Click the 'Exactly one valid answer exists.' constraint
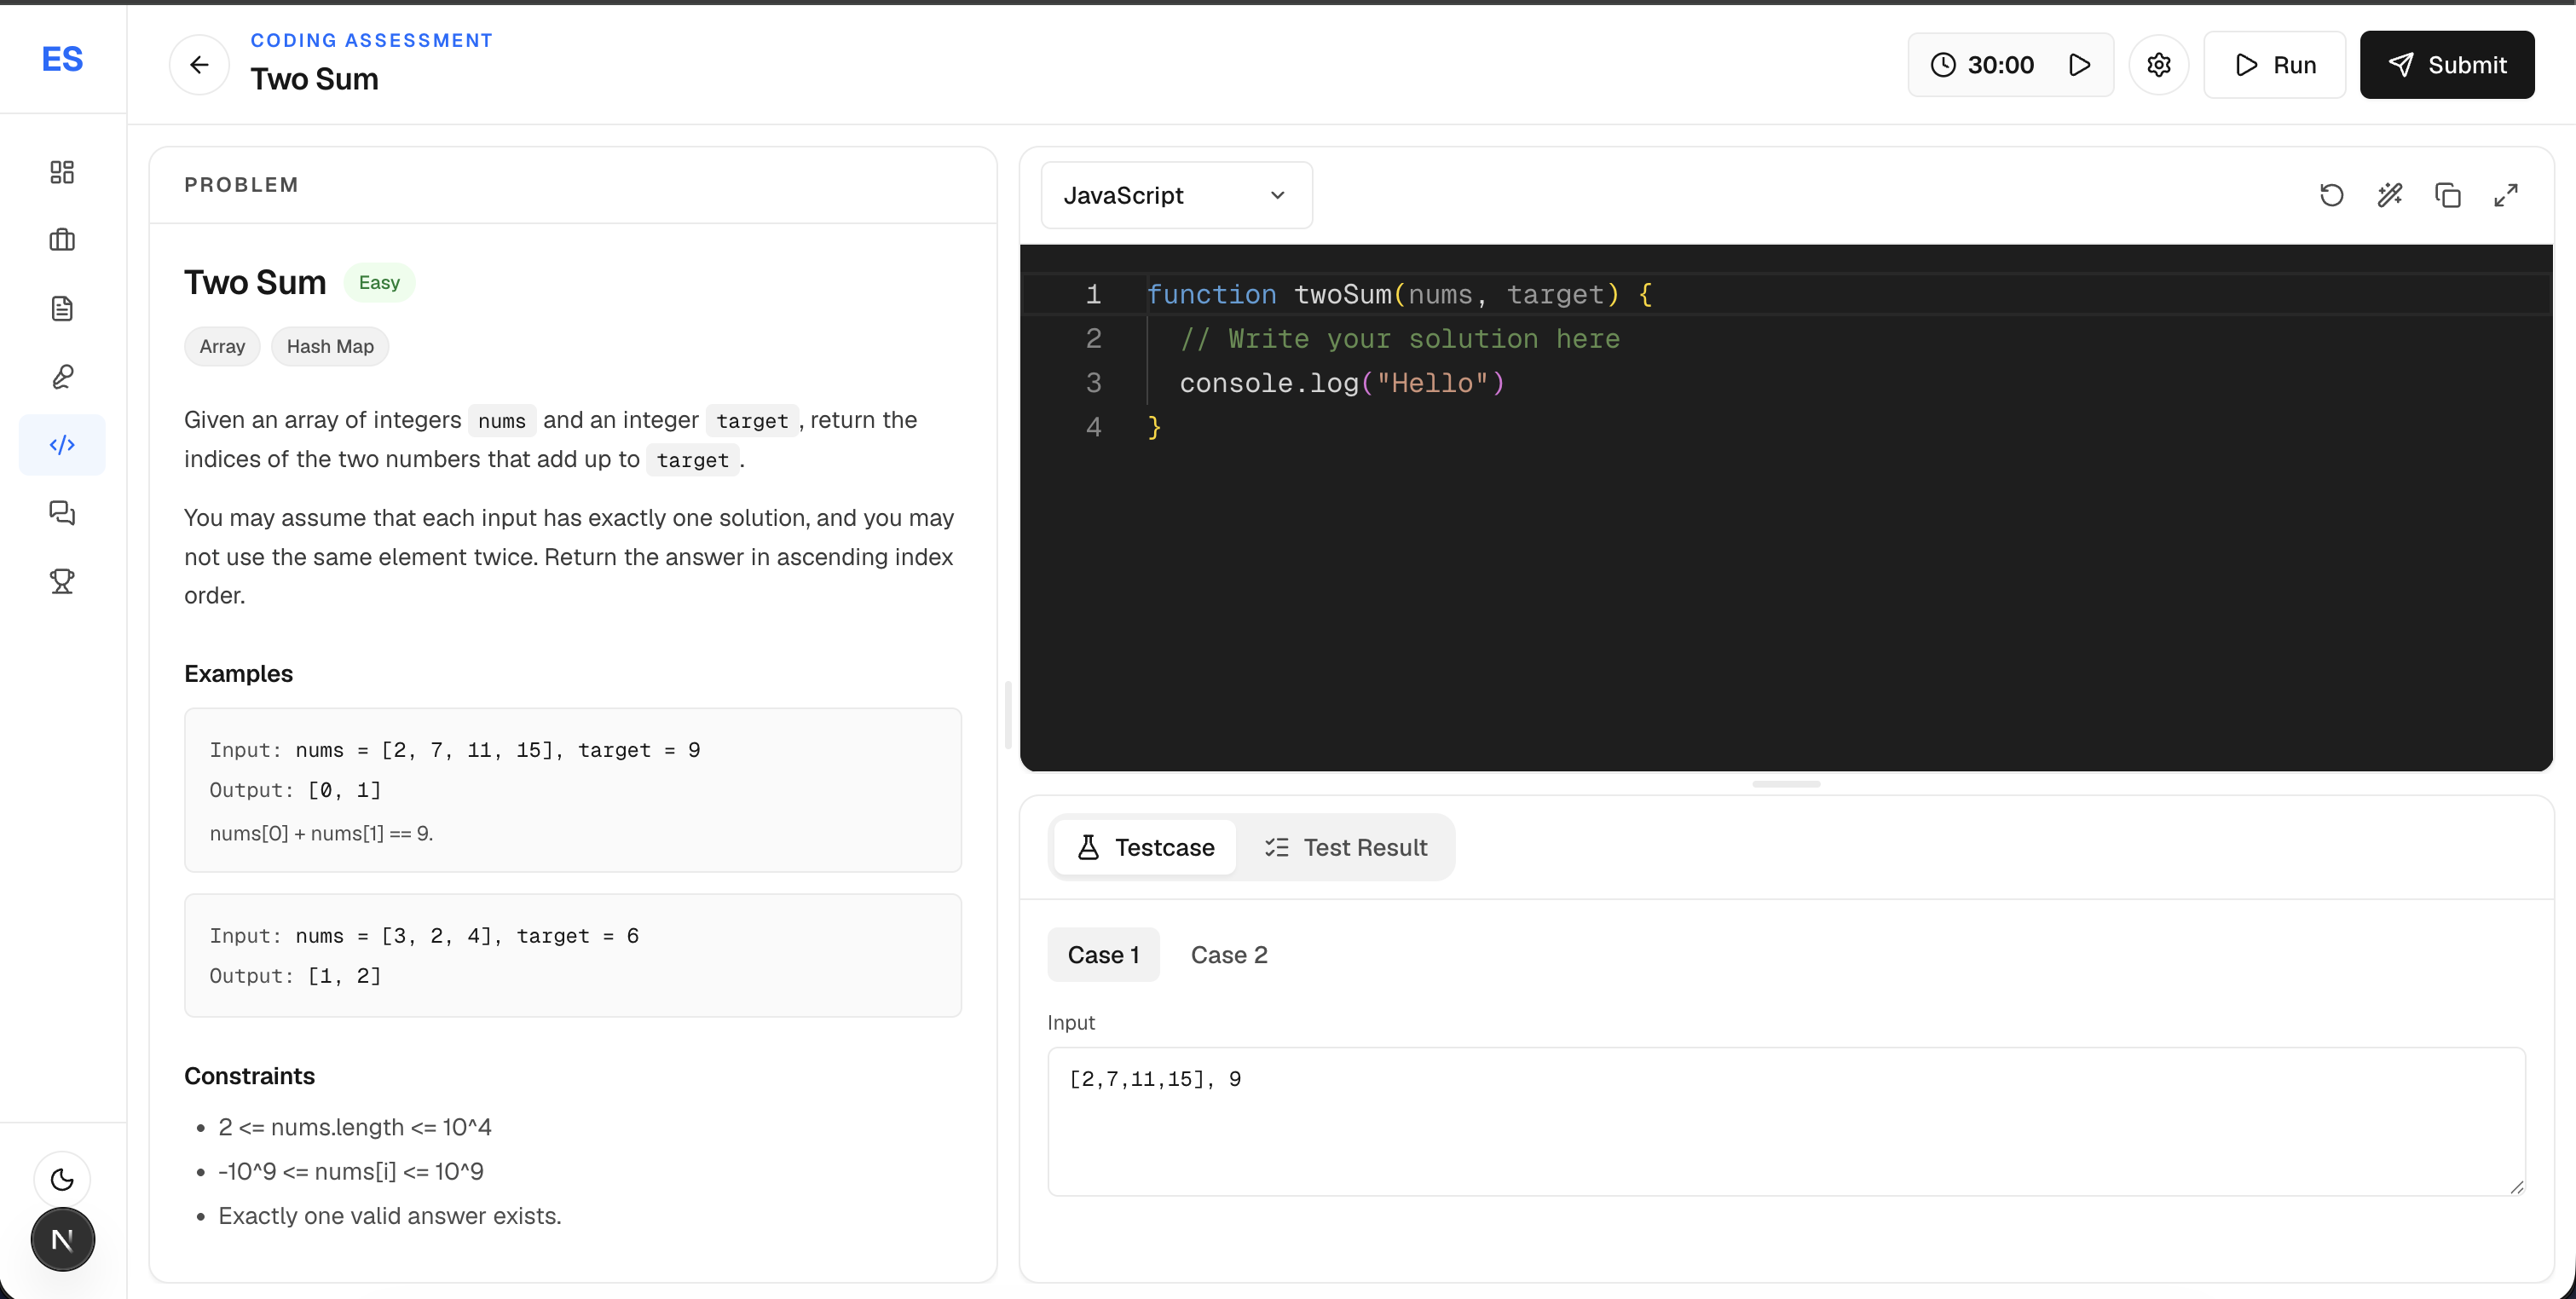 (390, 1216)
